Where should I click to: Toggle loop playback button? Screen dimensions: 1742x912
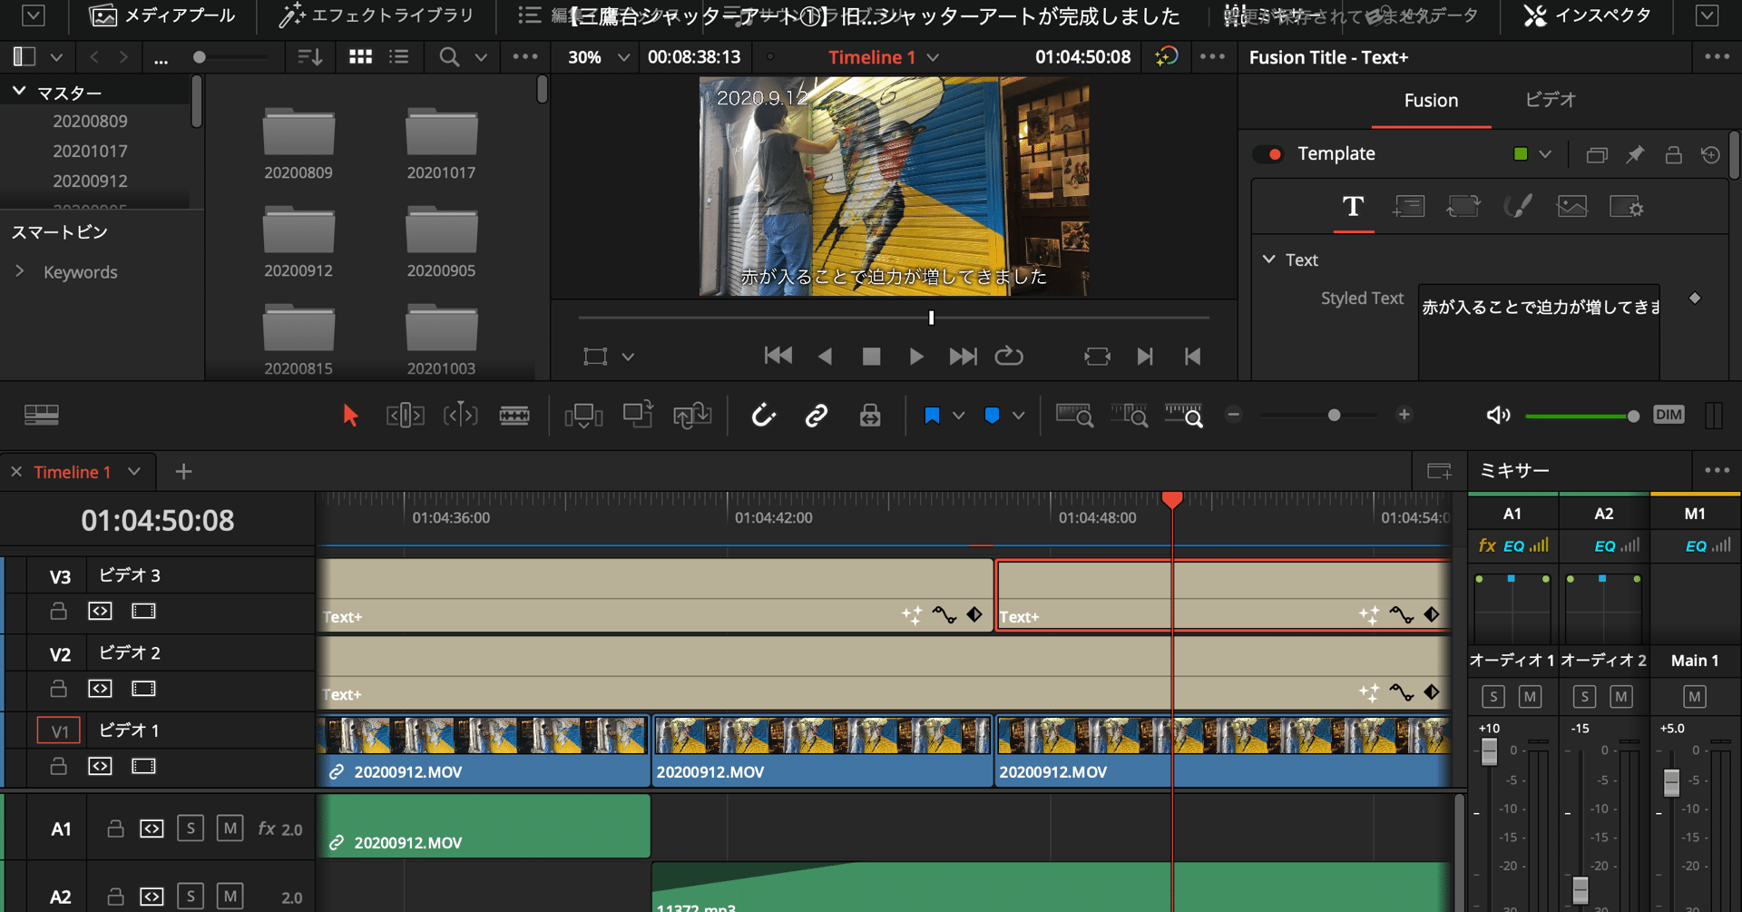(1009, 357)
